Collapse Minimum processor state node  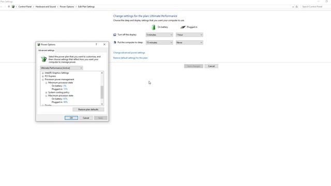(46, 83)
